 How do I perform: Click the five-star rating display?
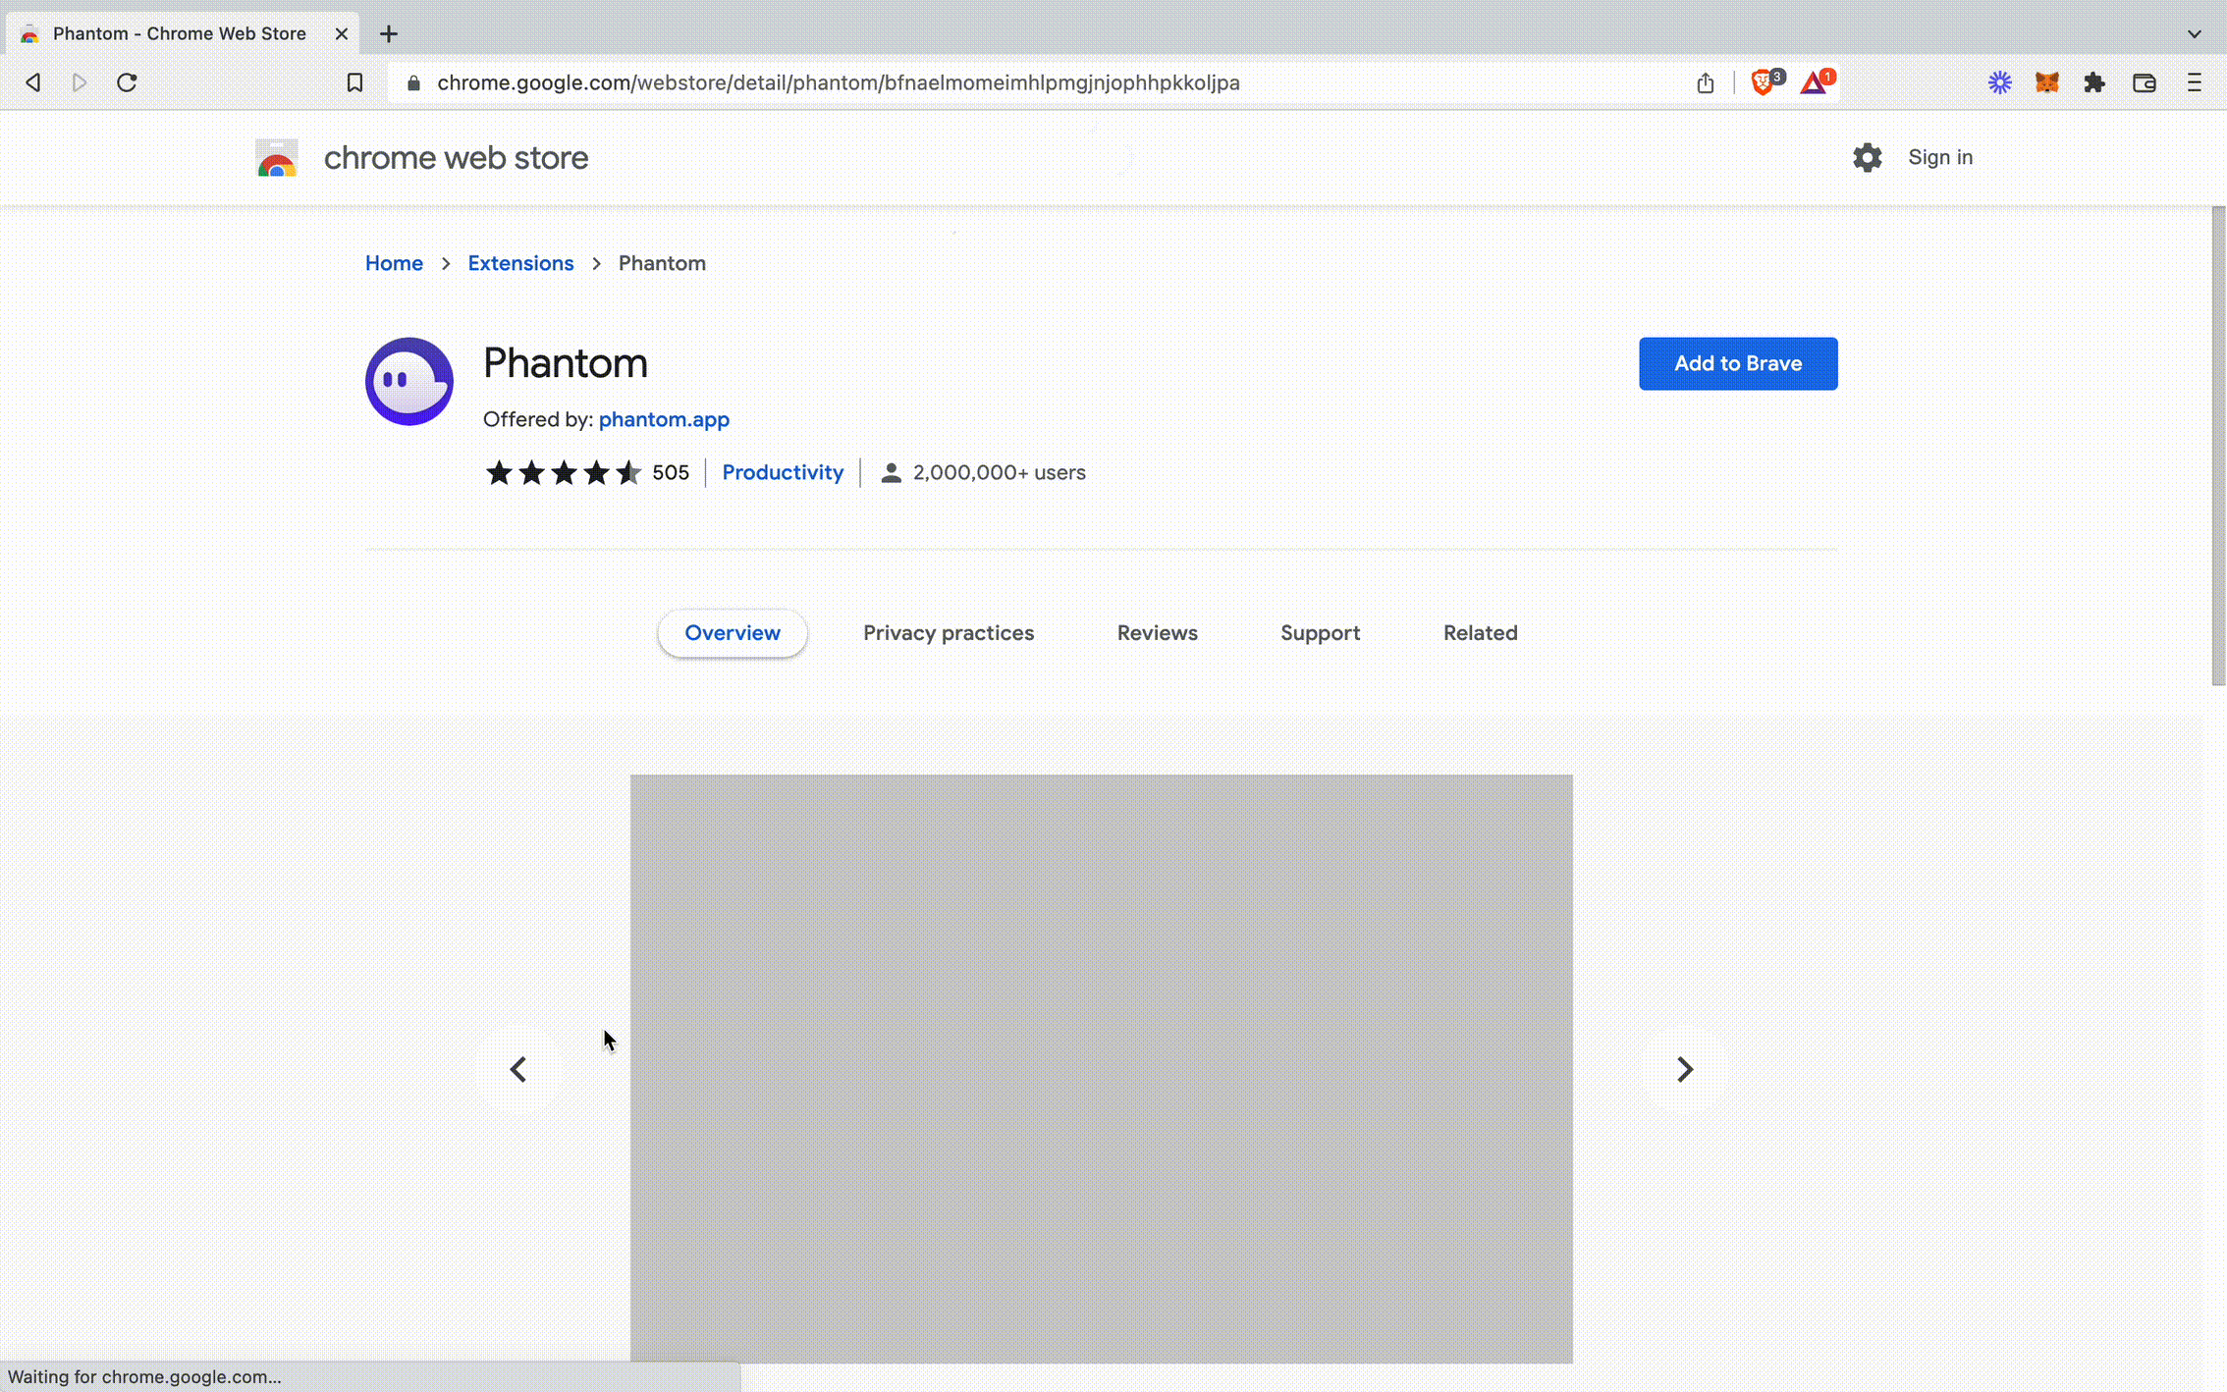click(563, 473)
